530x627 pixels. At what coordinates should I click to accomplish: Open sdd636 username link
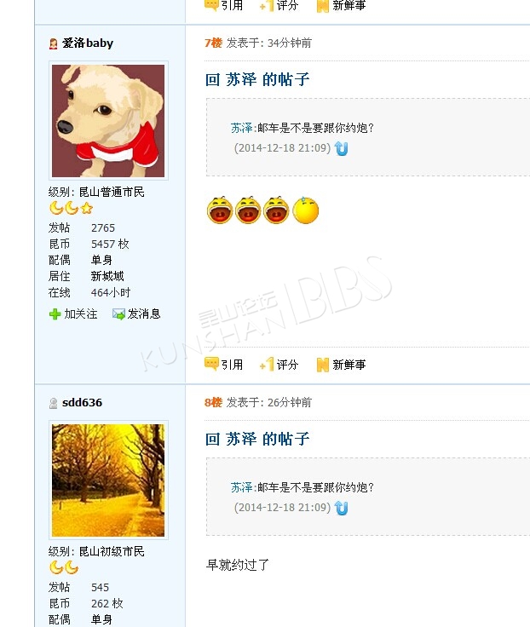[82, 402]
